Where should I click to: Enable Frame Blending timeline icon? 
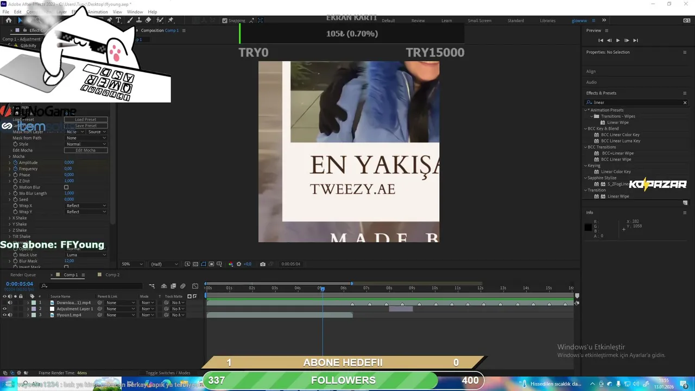[x=173, y=286]
